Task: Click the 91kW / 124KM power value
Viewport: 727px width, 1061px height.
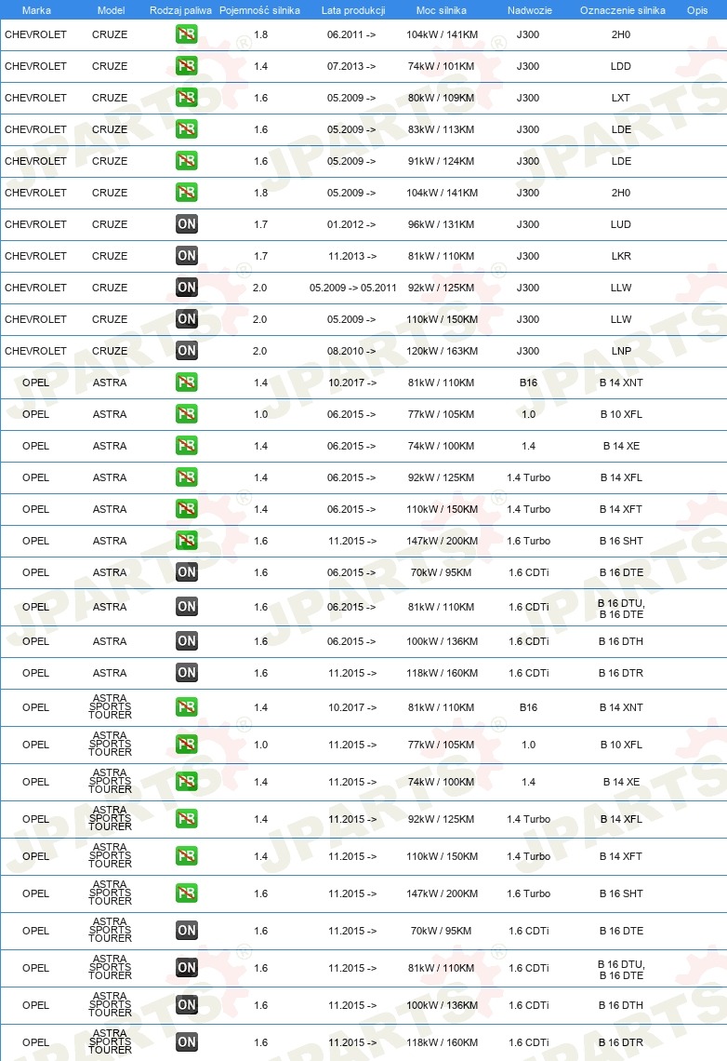Action: [x=442, y=161]
